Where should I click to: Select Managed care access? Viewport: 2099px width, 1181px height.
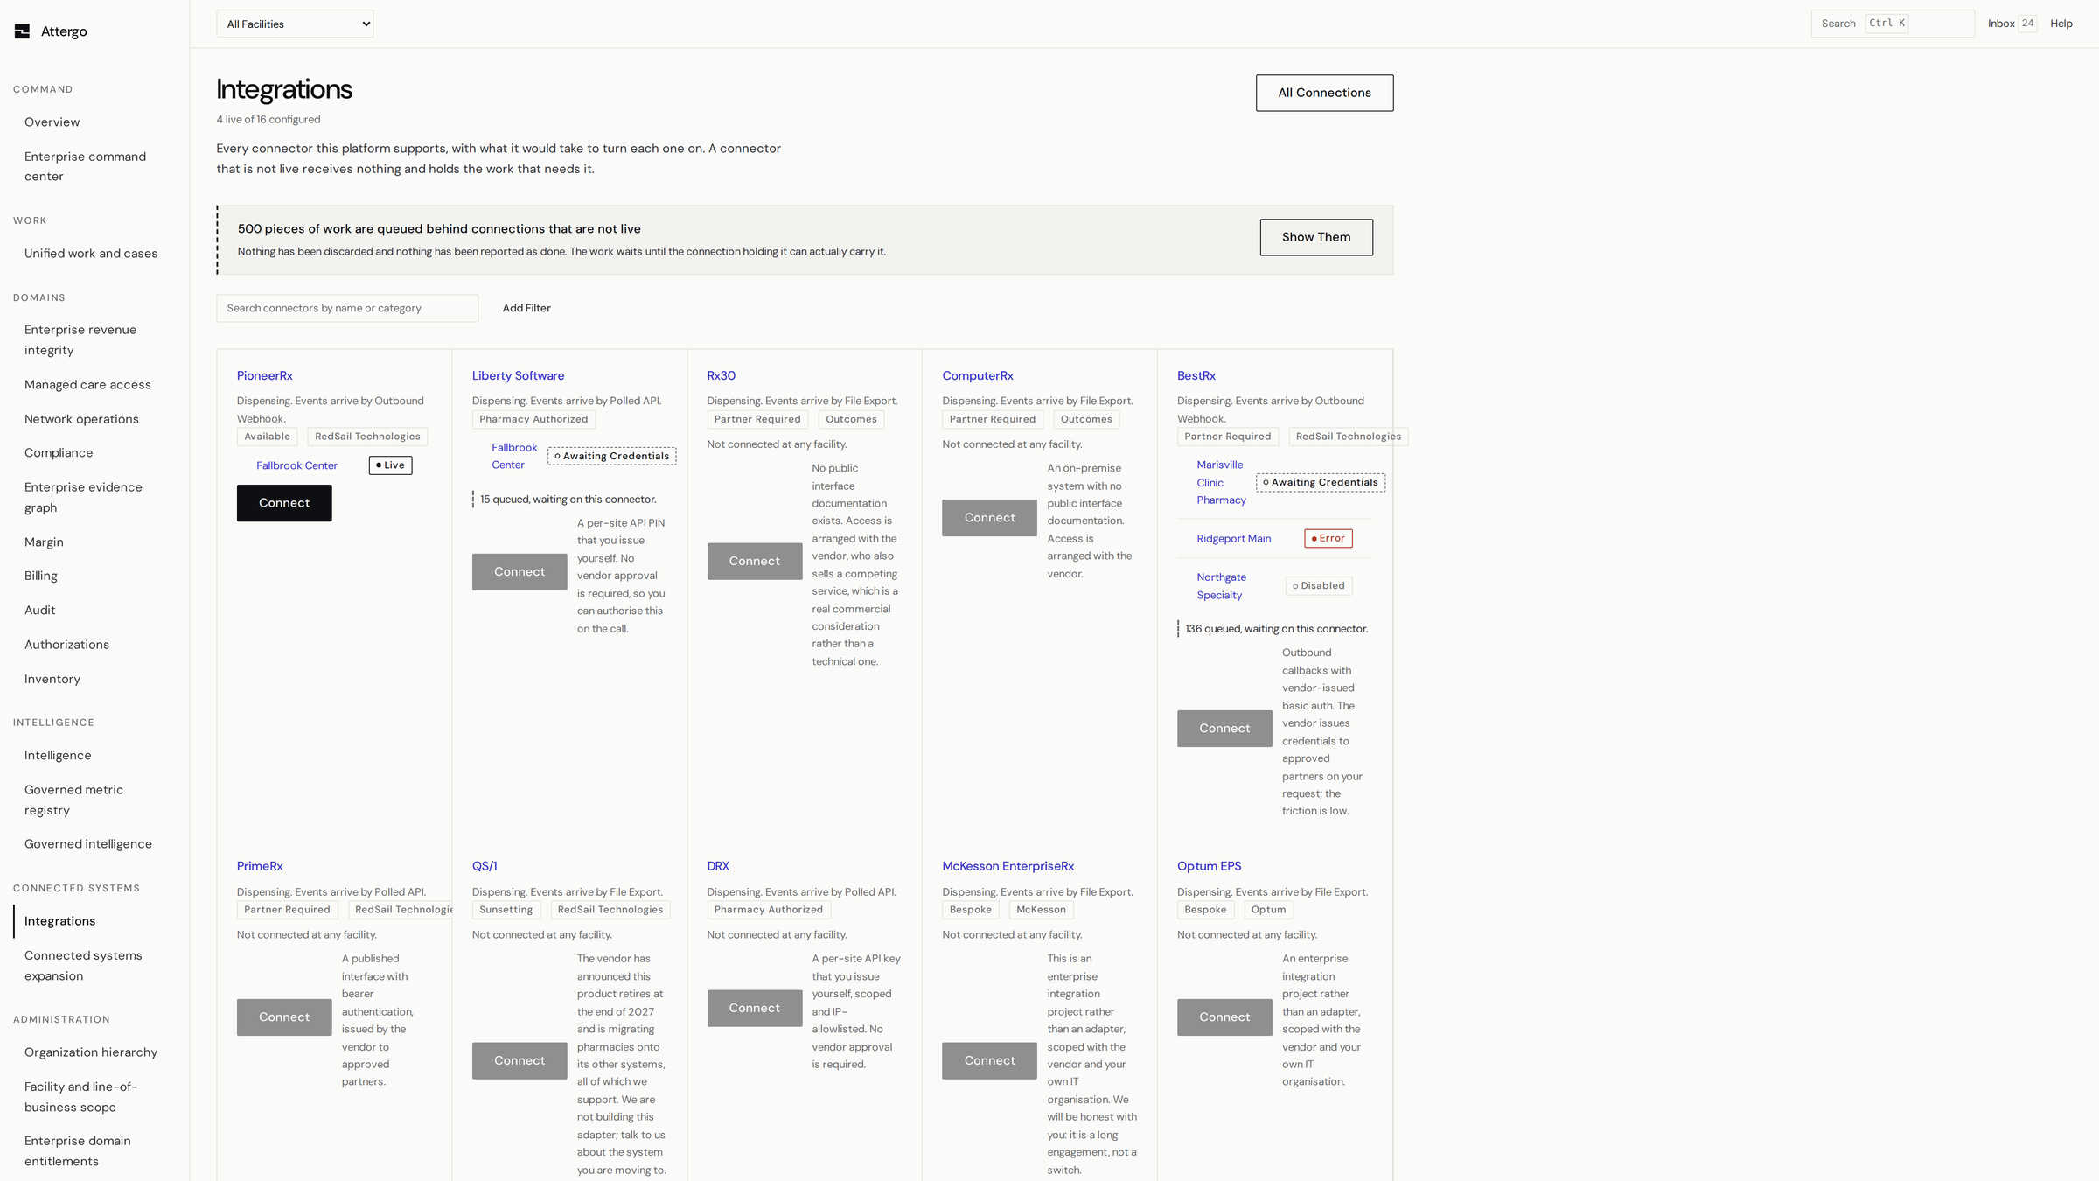click(x=87, y=385)
